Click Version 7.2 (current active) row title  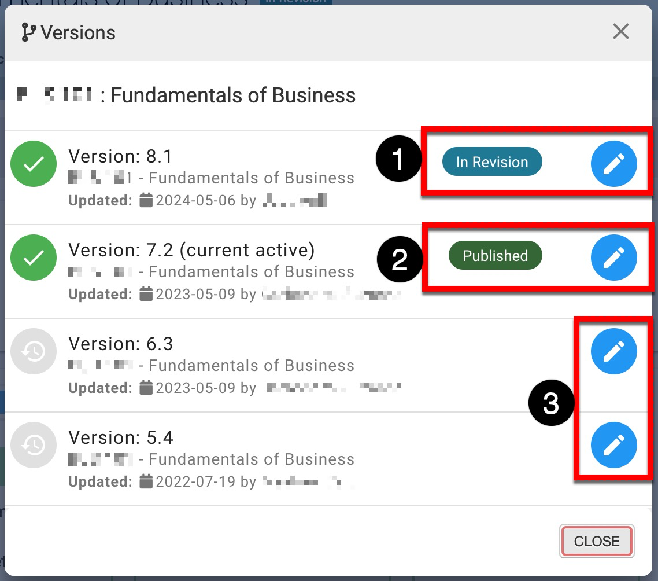191,250
